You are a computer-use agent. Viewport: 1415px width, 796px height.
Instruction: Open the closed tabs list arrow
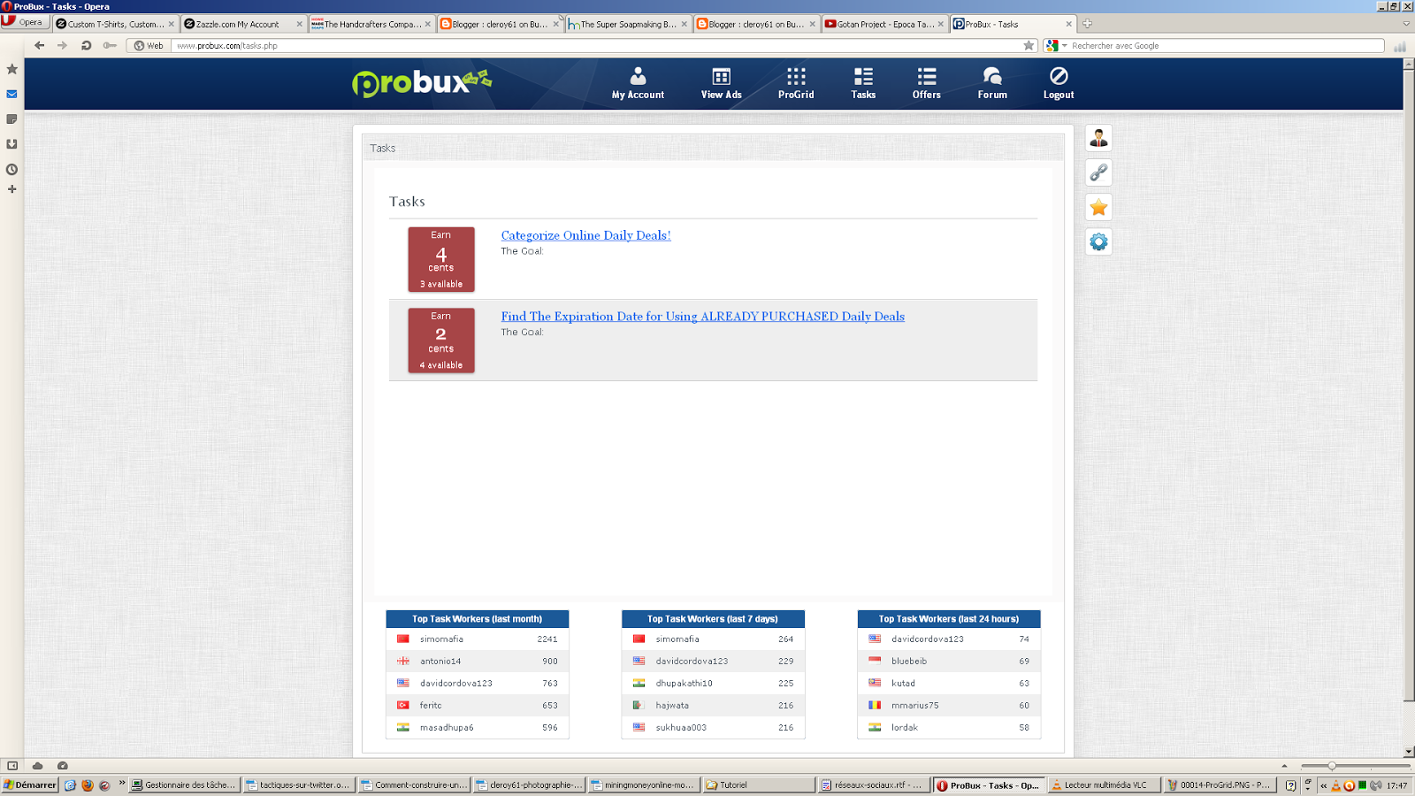coord(1406,24)
